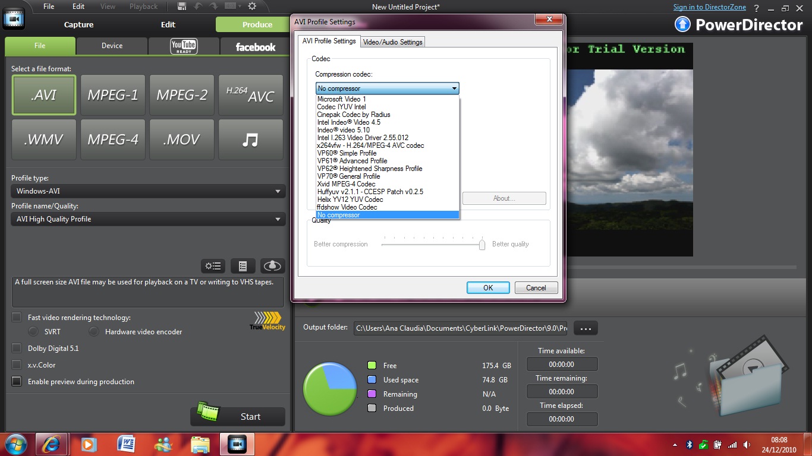The image size is (812, 456).
Task: Click Sign in to DirectorZone link
Action: pyautogui.click(x=710, y=7)
